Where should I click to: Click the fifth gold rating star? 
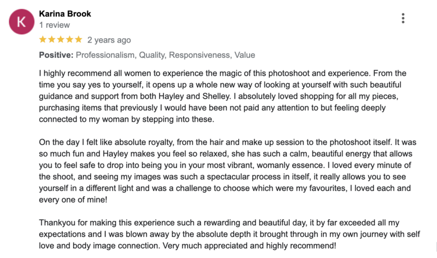(x=78, y=39)
